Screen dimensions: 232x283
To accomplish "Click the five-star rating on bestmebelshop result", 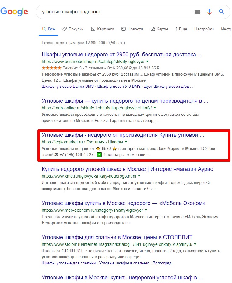I will coord(51,68).
